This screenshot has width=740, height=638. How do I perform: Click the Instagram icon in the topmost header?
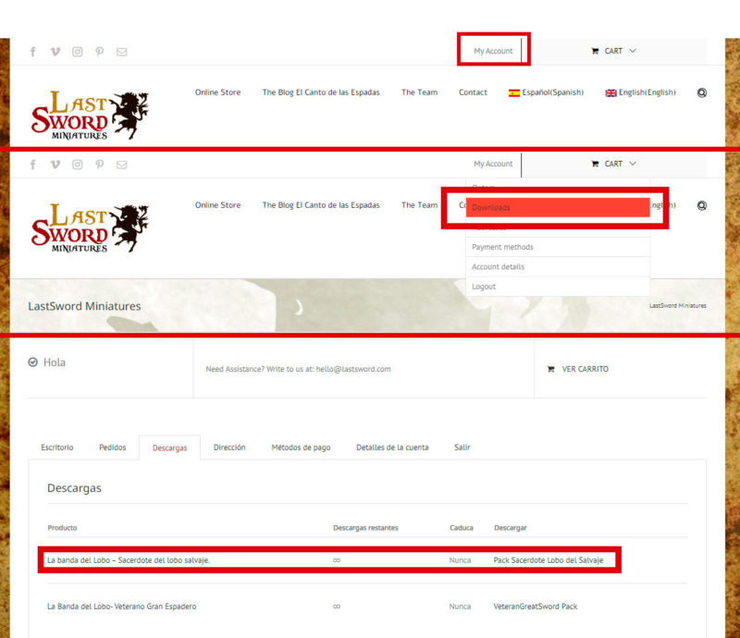78,52
